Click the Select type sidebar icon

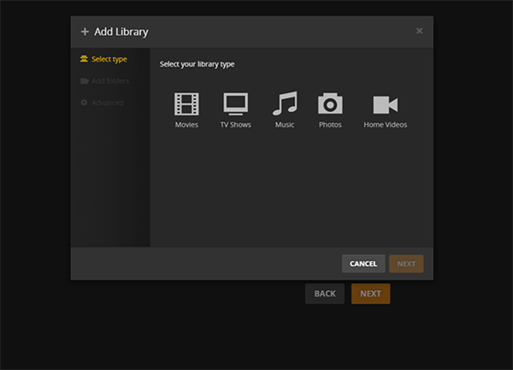(x=84, y=58)
